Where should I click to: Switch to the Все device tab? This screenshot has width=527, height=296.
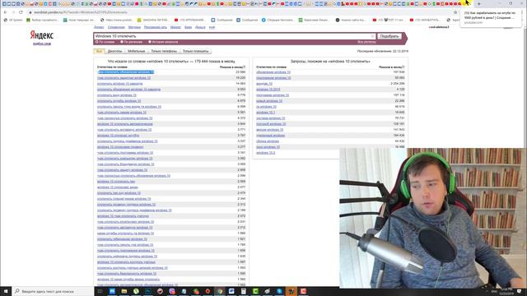pos(99,51)
